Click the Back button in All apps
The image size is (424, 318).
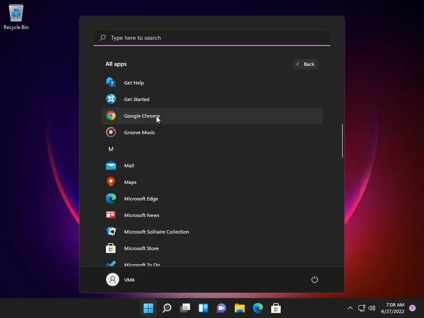pos(305,64)
